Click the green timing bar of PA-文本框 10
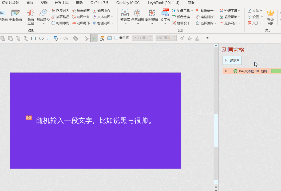The image size is (281, 191). 276,71
